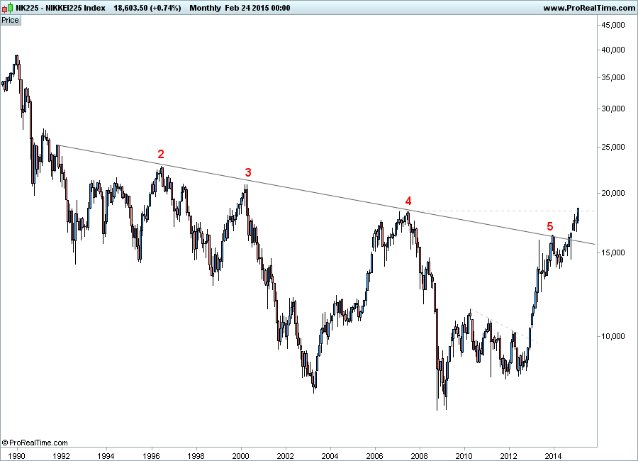Image resolution: width=638 pixels, height=461 pixels.
Task: Open the Price panel label
Action: pyautogui.click(x=10, y=20)
